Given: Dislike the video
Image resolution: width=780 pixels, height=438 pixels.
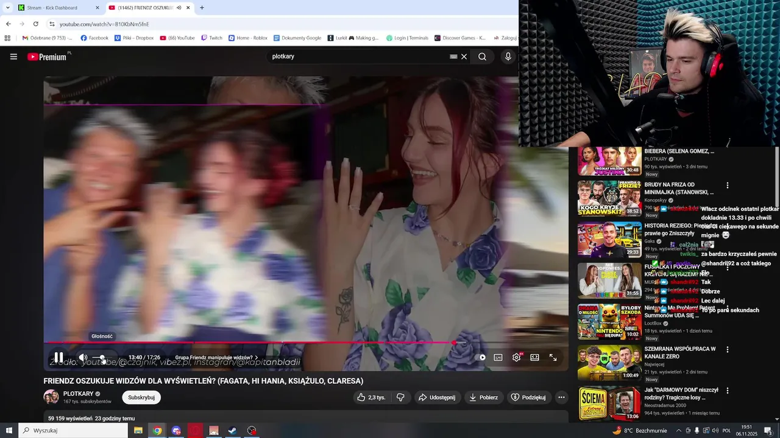Looking at the screenshot, I should 400,397.
